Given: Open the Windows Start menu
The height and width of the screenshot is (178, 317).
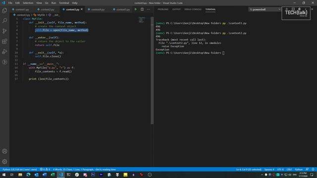Looking at the screenshot, I should 4,175.
